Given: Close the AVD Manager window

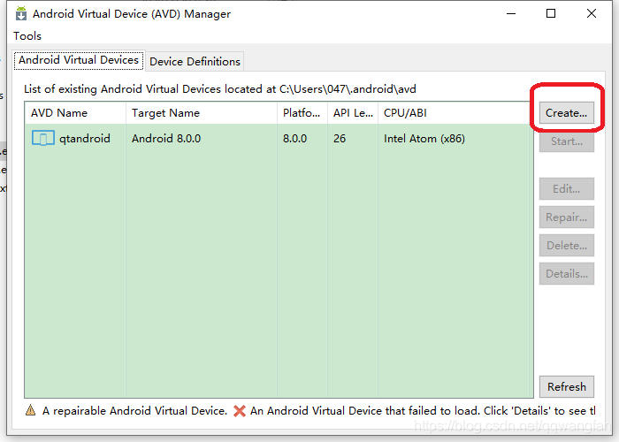Looking at the screenshot, I should [592, 13].
